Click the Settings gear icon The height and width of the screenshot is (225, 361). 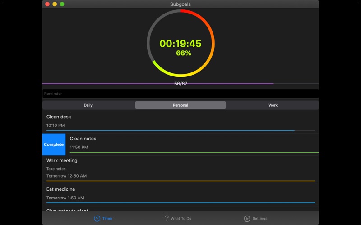(247, 219)
